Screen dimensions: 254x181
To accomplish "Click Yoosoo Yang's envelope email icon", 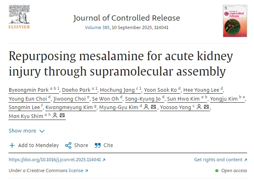I will [x=206, y=107].
